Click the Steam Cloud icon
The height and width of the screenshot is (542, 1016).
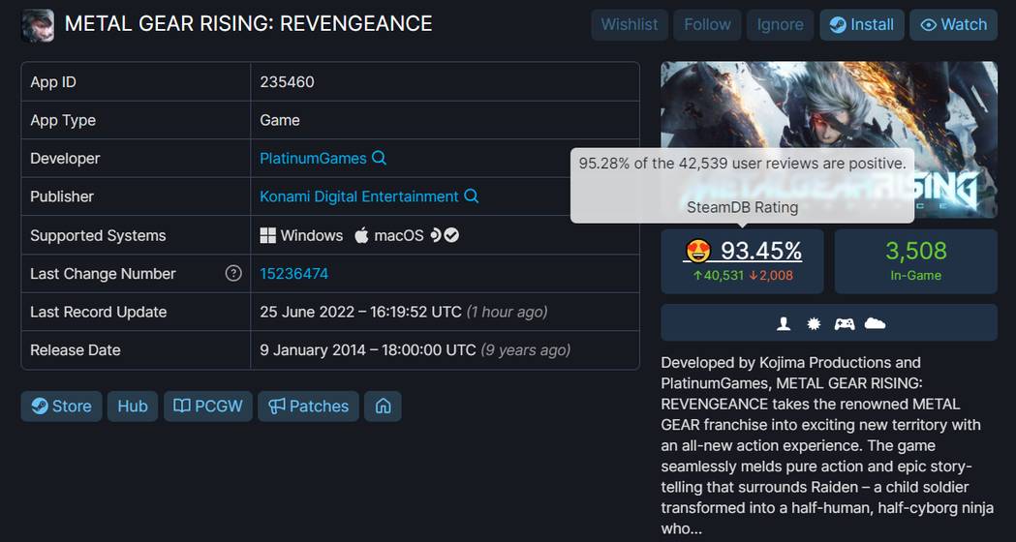pyautogui.click(x=875, y=323)
